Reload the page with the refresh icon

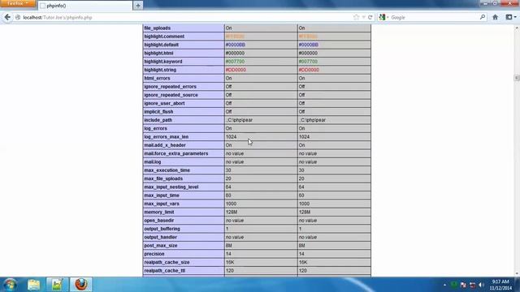click(370, 17)
